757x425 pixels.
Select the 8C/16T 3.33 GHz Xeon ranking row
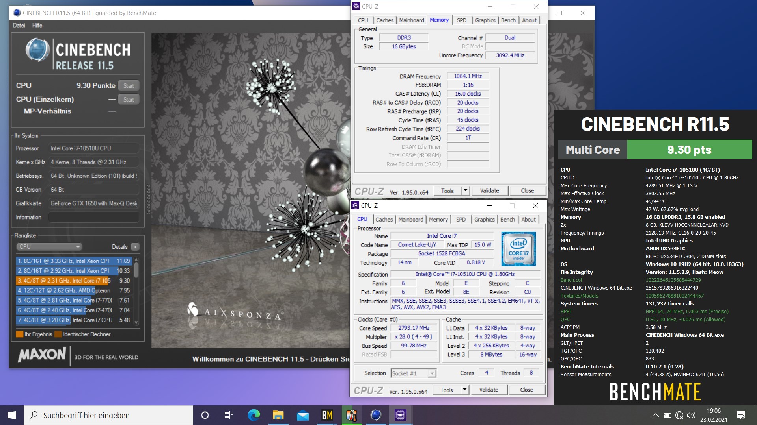click(x=74, y=261)
